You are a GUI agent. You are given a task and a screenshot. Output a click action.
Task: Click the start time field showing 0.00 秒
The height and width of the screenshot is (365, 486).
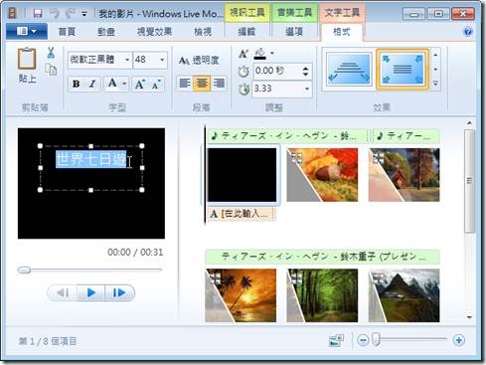point(278,71)
